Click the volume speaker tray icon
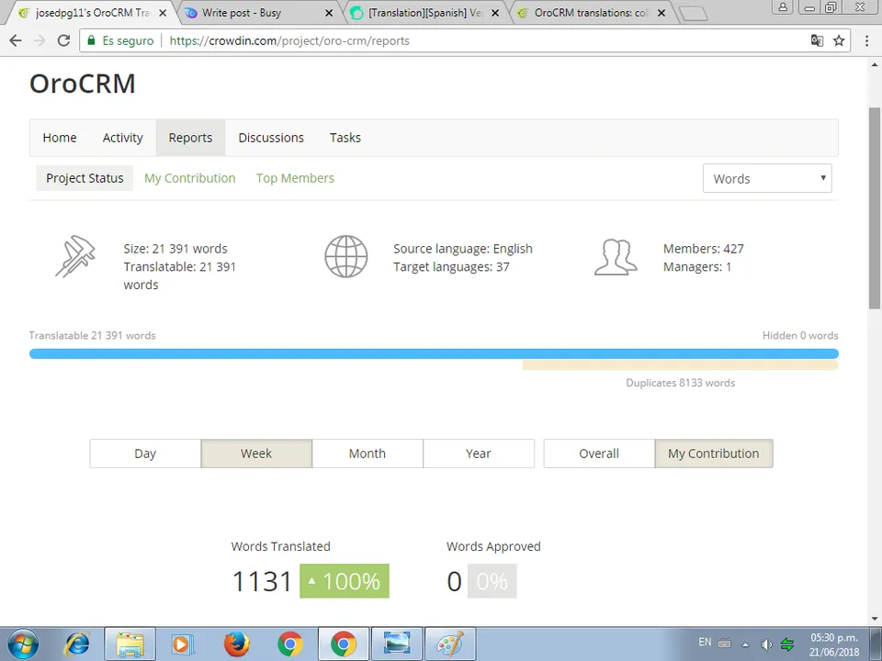 pyautogui.click(x=766, y=644)
